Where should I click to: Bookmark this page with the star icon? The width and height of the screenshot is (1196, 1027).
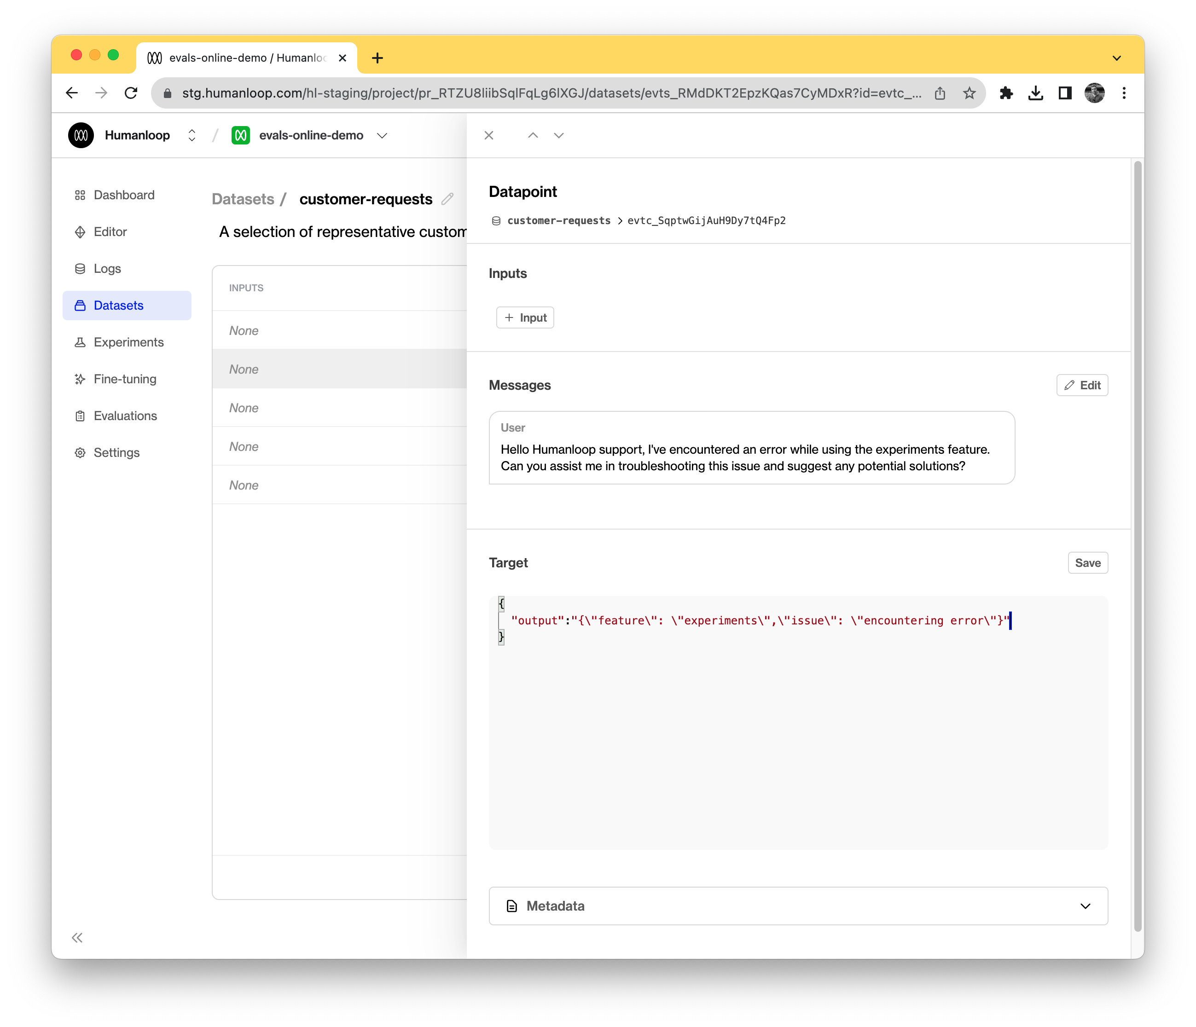tap(969, 93)
